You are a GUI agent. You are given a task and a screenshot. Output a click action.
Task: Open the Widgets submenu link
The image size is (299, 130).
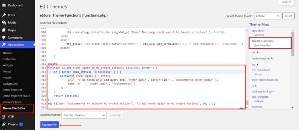[x=8, y=65]
